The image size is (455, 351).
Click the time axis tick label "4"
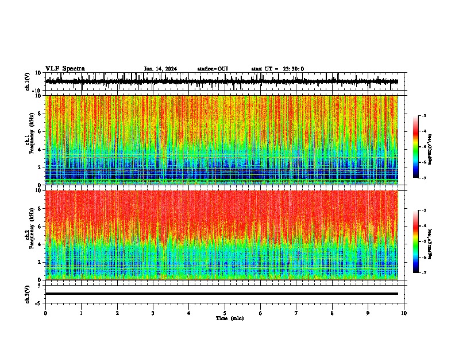[x=188, y=313]
